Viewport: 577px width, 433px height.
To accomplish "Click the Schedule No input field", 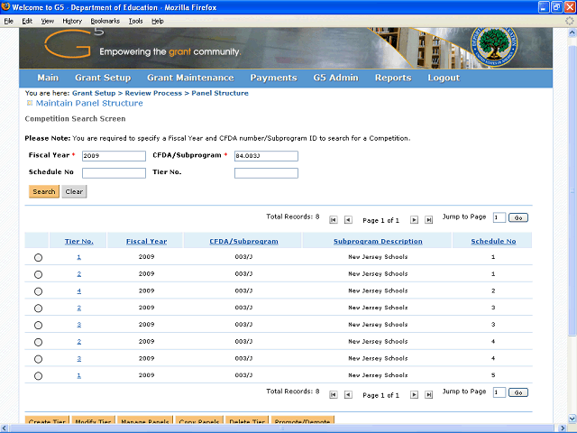I will click(114, 172).
